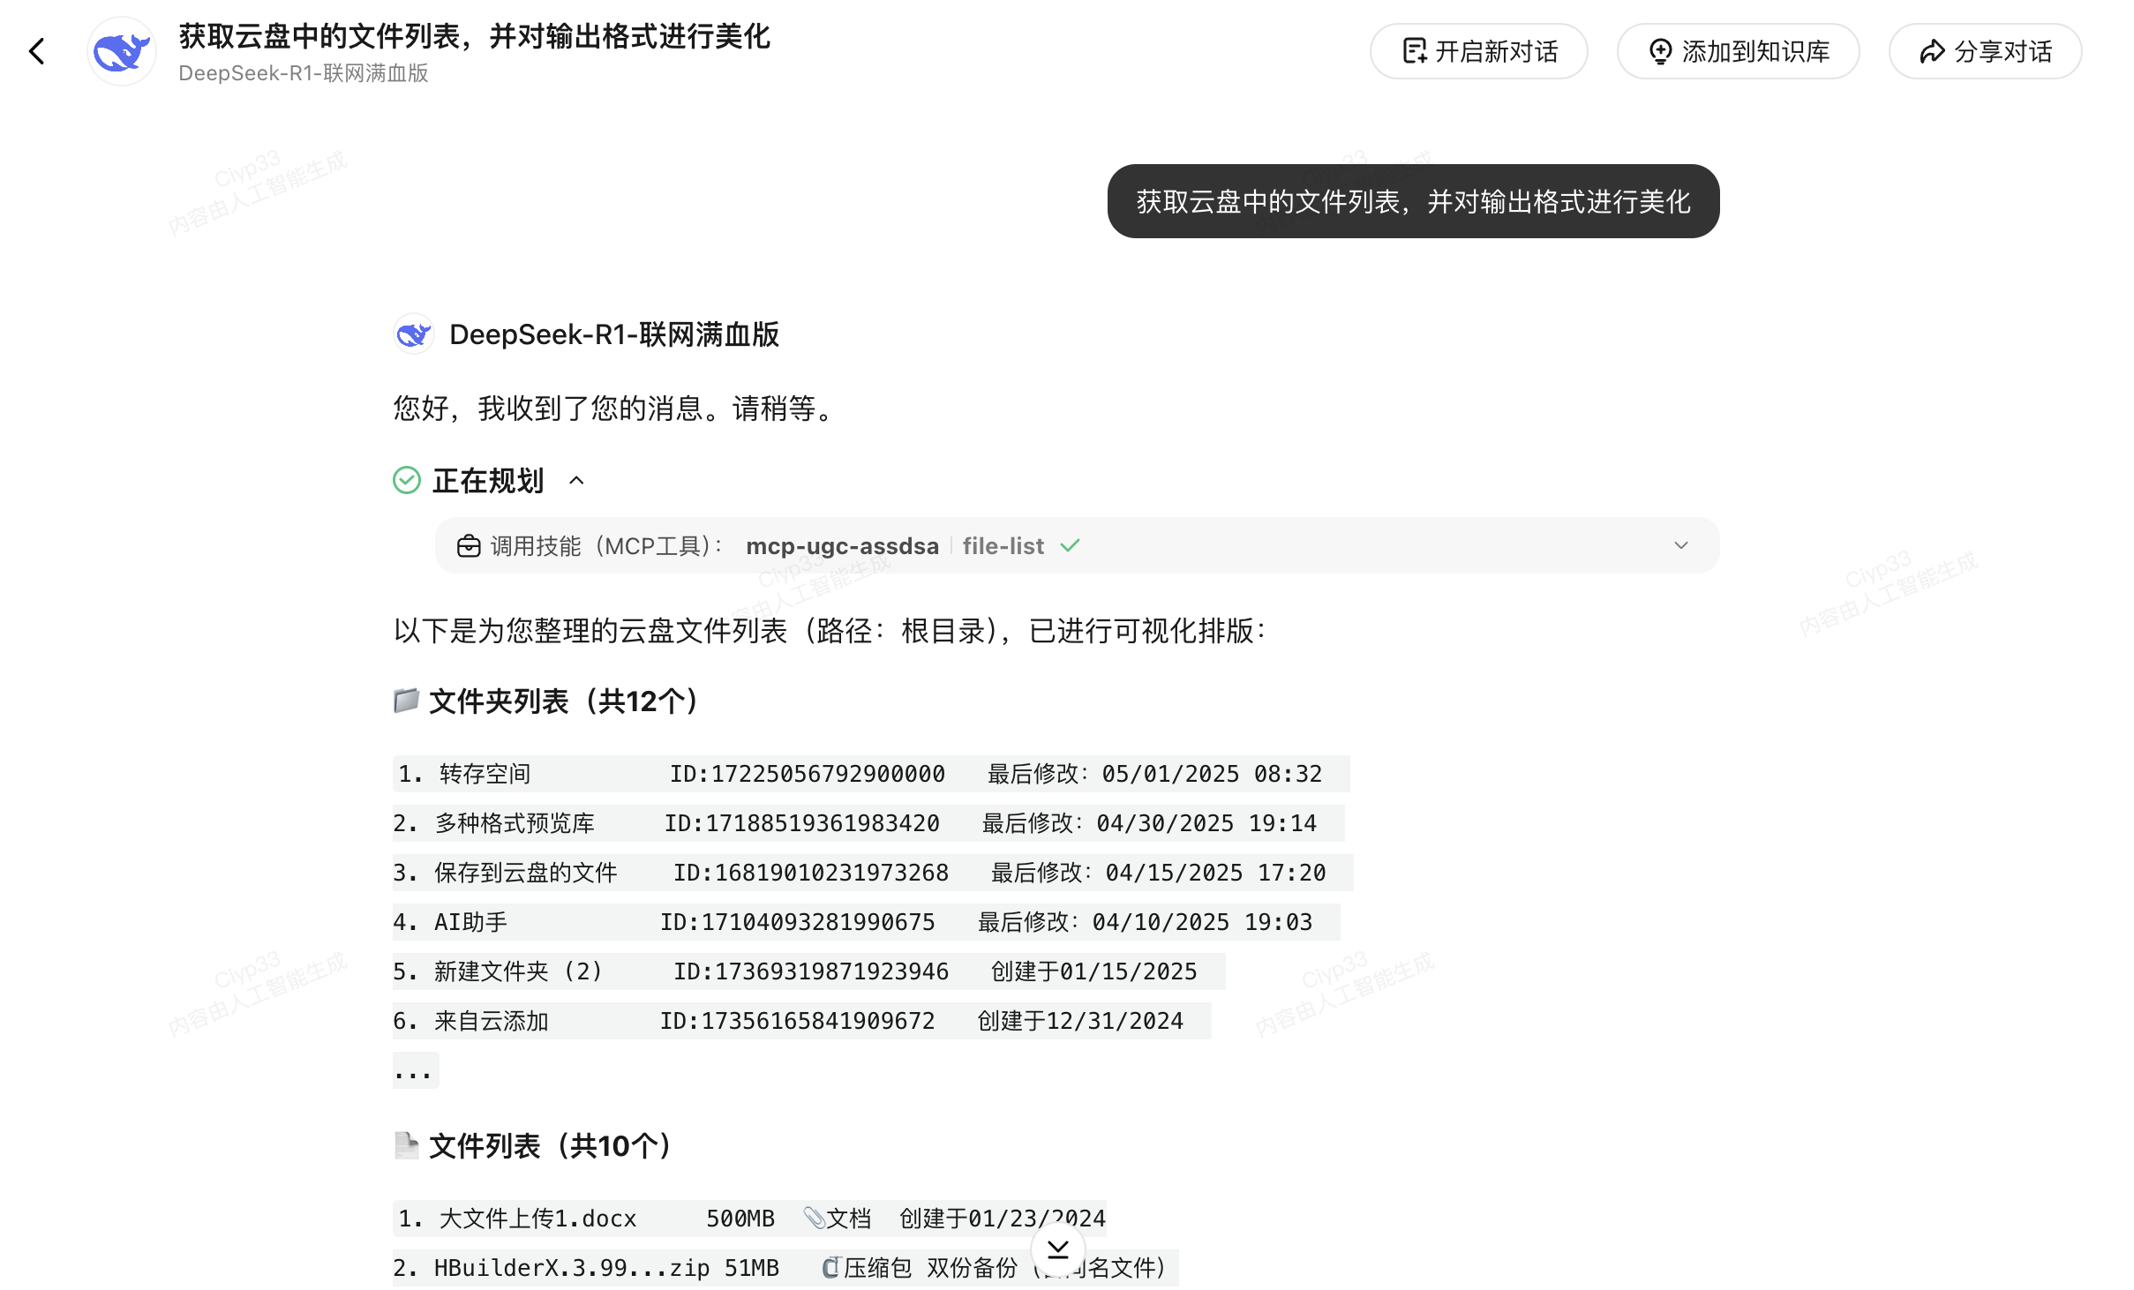Click the file-list tool name label
The width and height of the screenshot is (2134, 1290).
pos(1003,546)
